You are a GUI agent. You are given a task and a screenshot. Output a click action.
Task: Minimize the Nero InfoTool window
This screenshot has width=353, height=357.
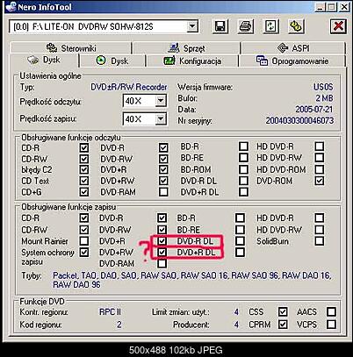321,7
